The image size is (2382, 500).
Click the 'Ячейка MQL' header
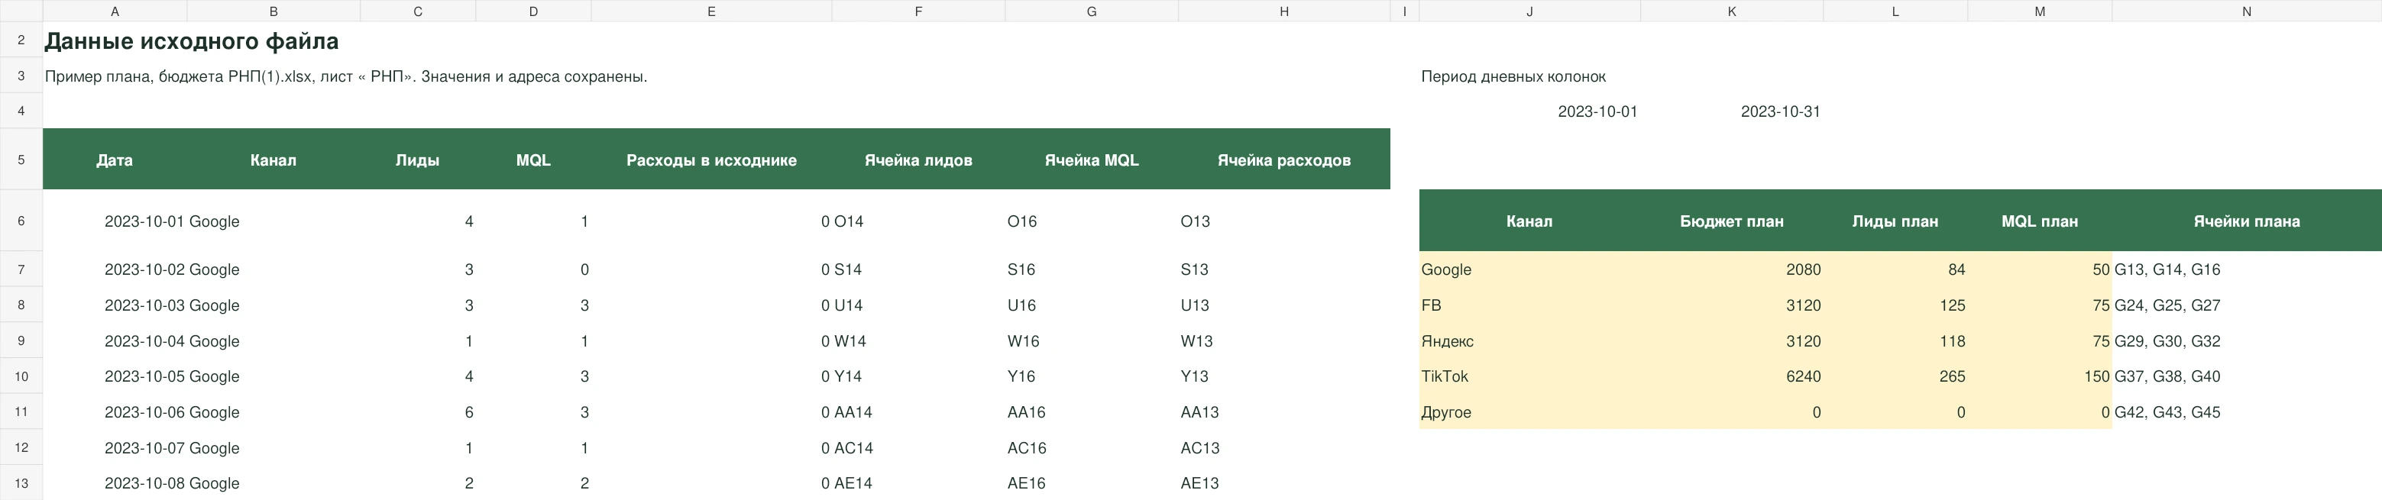[x=1091, y=160]
